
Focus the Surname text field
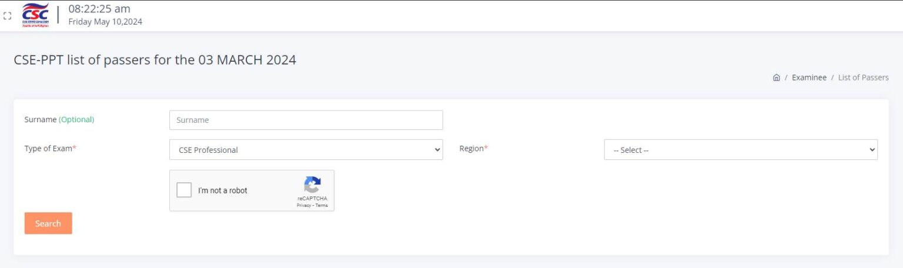(306, 120)
